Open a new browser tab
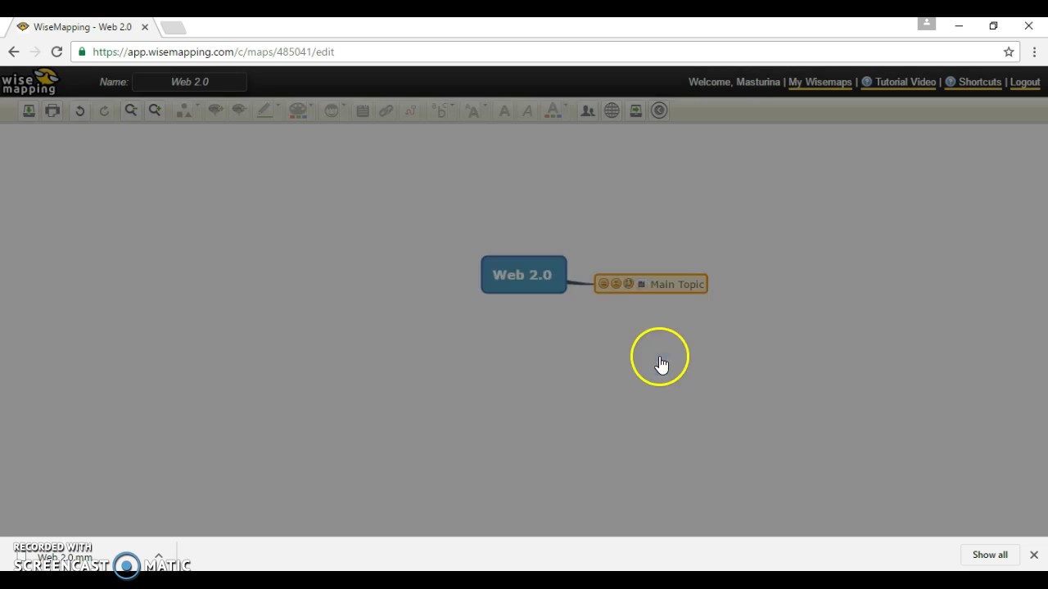1048x589 pixels. click(x=173, y=28)
